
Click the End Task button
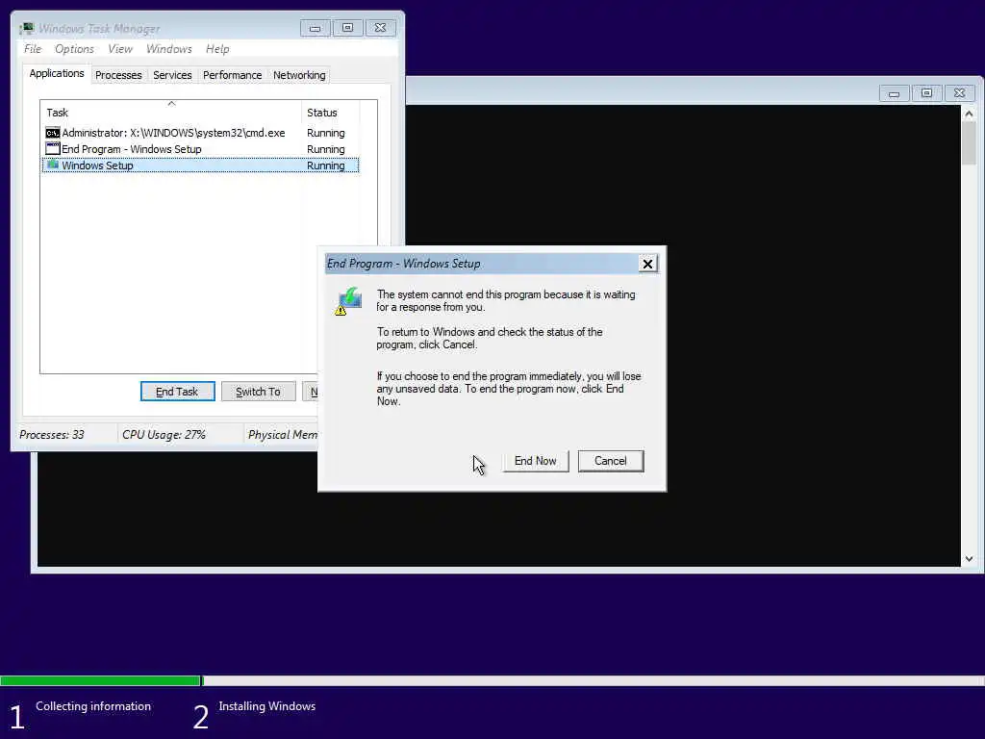(x=177, y=392)
